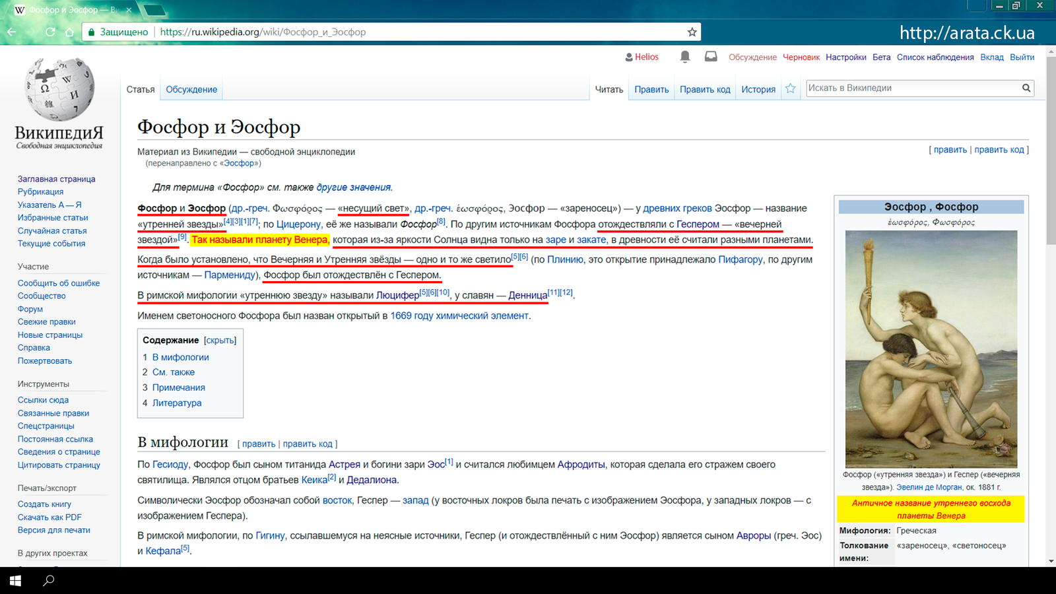The image size is (1056, 594).
Task: Follow the Люцифер link
Action: pyautogui.click(x=397, y=295)
